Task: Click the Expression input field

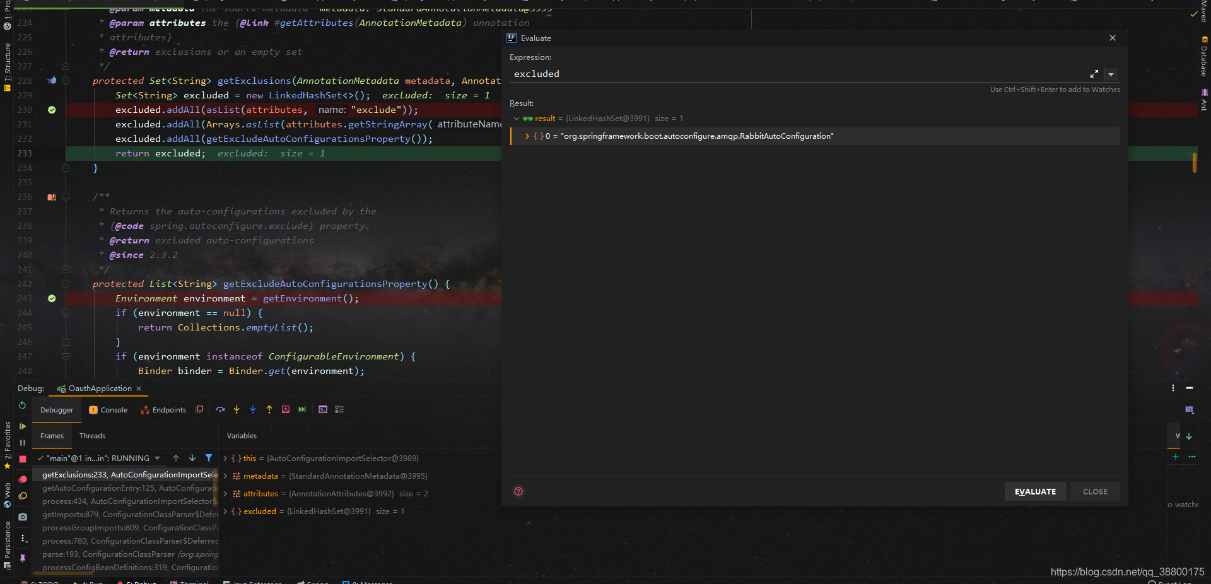Action: click(798, 74)
